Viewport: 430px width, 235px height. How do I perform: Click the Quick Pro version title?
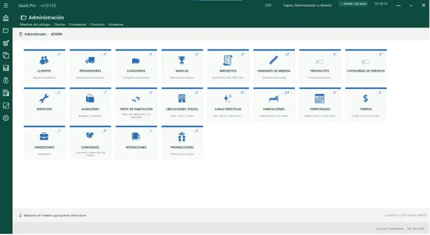click(x=37, y=5)
